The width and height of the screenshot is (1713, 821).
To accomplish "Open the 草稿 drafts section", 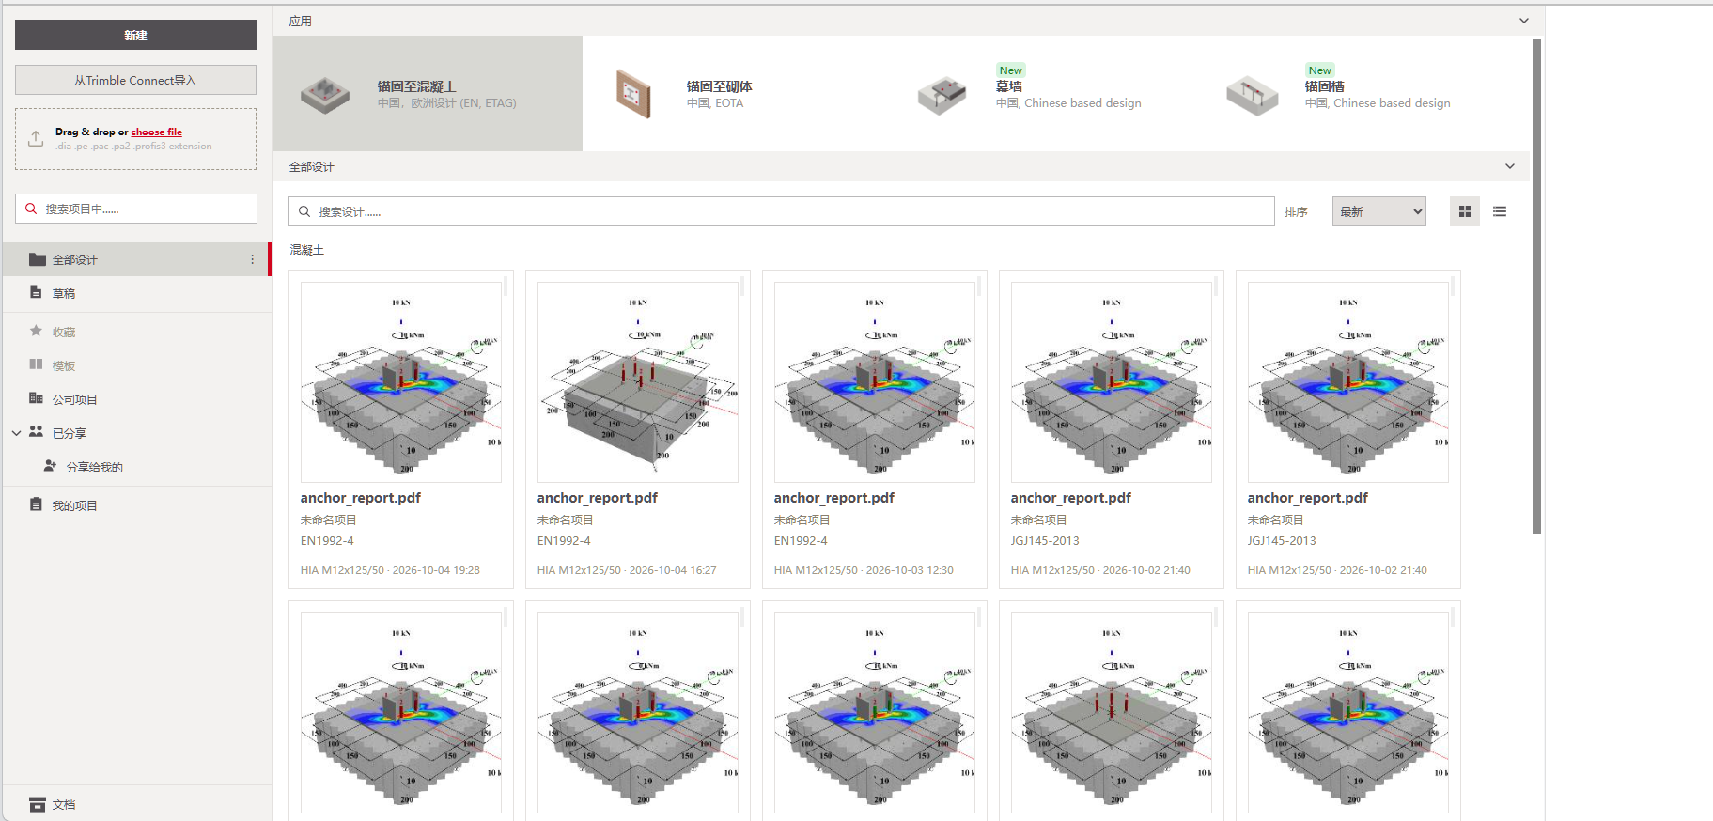I will point(136,293).
